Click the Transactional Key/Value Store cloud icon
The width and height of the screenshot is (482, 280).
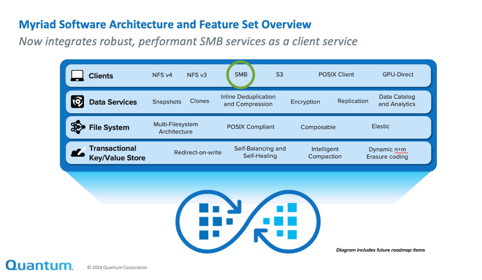click(78, 152)
